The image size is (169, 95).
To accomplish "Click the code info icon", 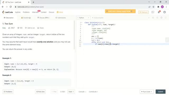I will pos(149,18).
